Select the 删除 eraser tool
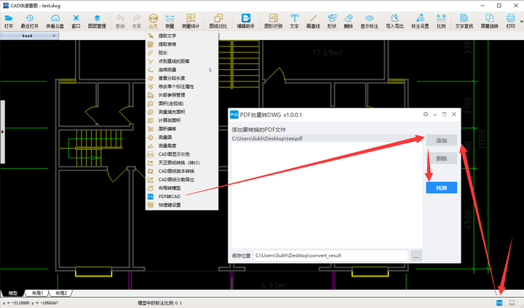 pos(348,21)
